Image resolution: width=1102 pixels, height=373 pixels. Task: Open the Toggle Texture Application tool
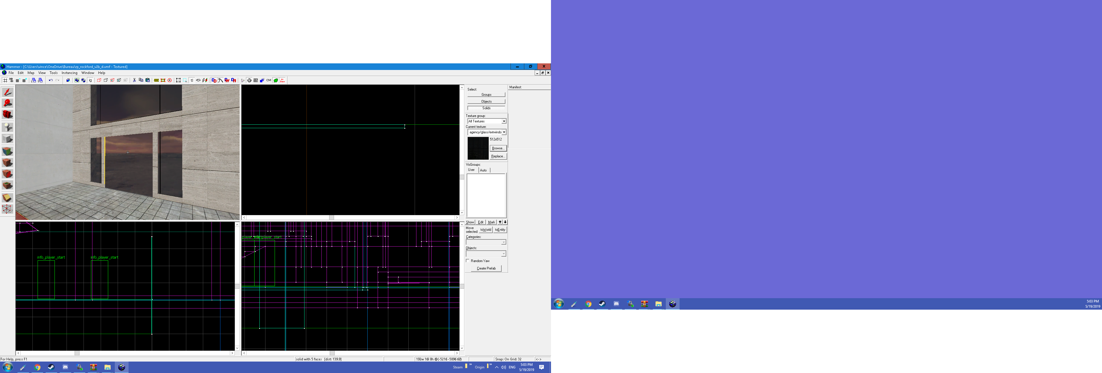click(7, 151)
